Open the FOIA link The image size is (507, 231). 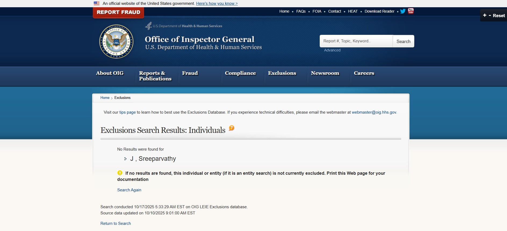click(x=317, y=11)
